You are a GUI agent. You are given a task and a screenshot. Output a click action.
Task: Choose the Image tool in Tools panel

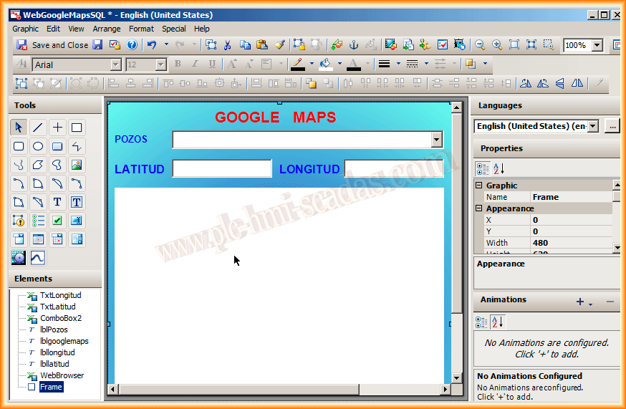(77, 165)
